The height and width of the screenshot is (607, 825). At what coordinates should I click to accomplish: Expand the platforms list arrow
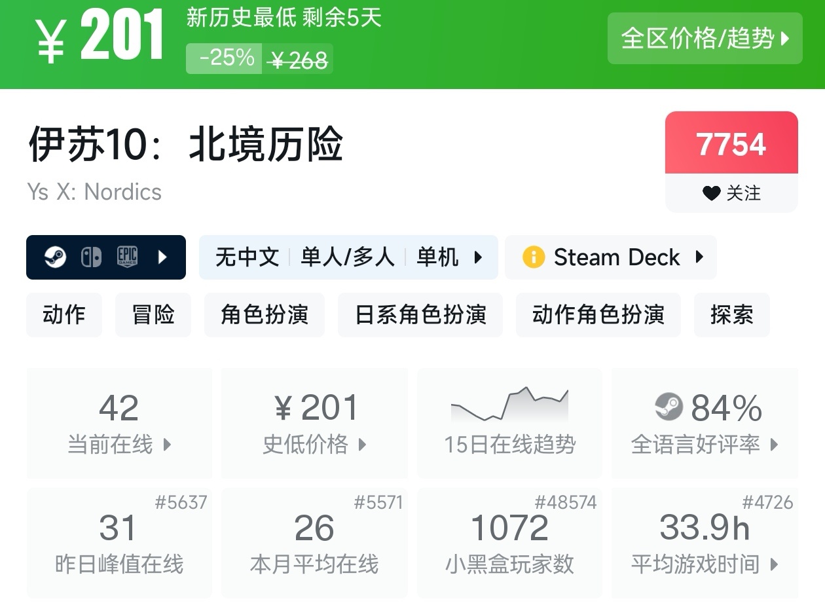point(163,257)
